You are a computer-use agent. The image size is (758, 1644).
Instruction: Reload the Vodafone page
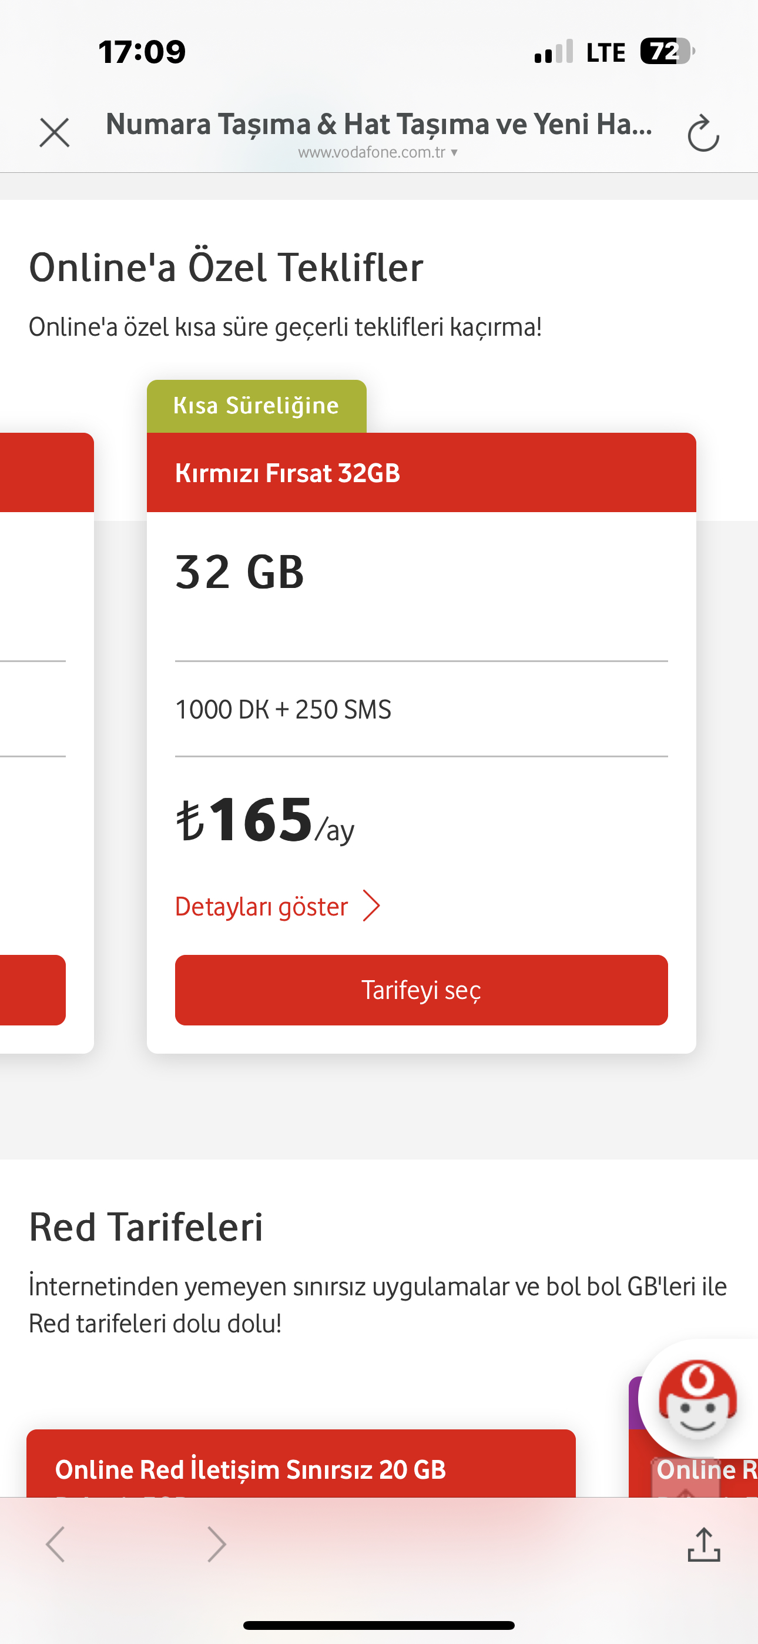[x=703, y=133]
